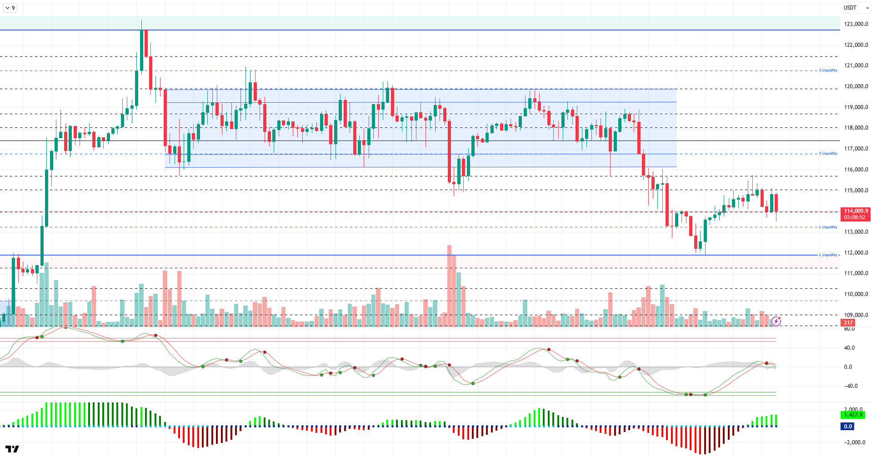The width and height of the screenshot is (871, 457).
Task: Click the 119,000.0 price axis label
Action: tap(856, 107)
